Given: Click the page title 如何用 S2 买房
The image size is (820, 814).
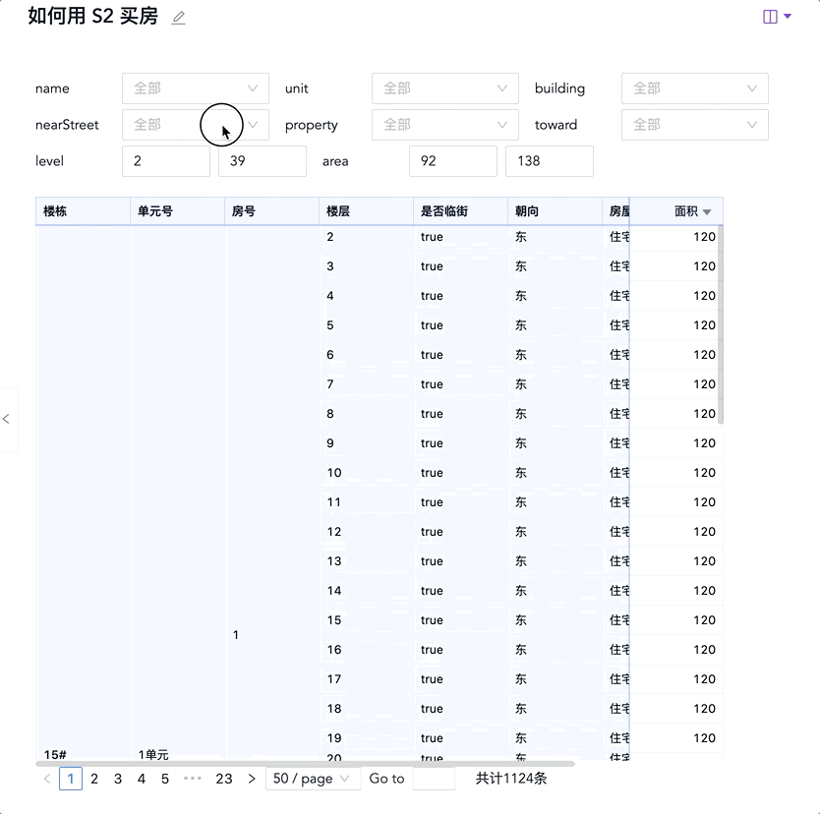Looking at the screenshot, I should [93, 16].
